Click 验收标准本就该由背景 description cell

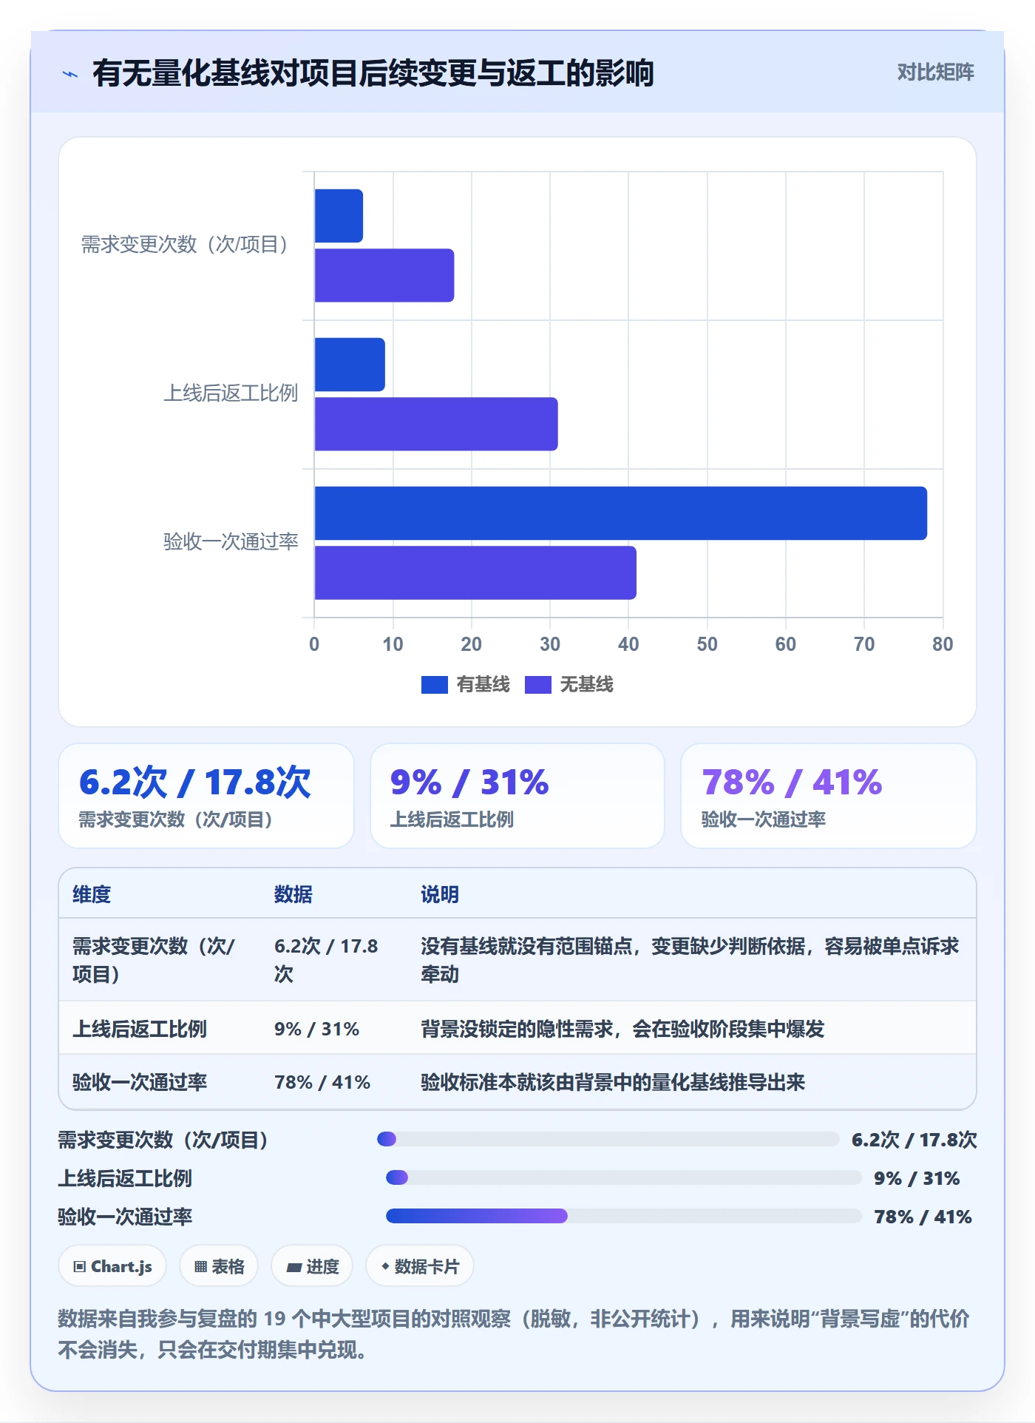click(x=613, y=1082)
